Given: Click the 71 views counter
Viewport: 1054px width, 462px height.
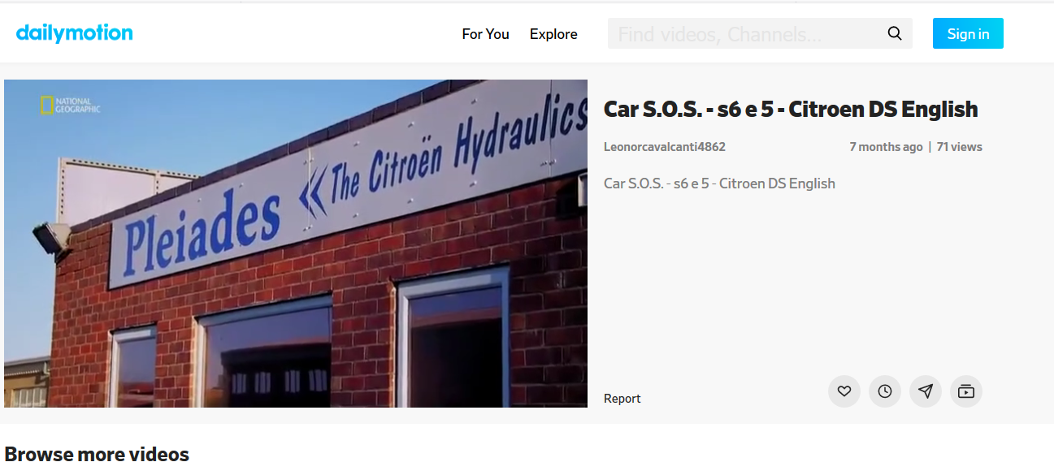Looking at the screenshot, I should pos(960,147).
